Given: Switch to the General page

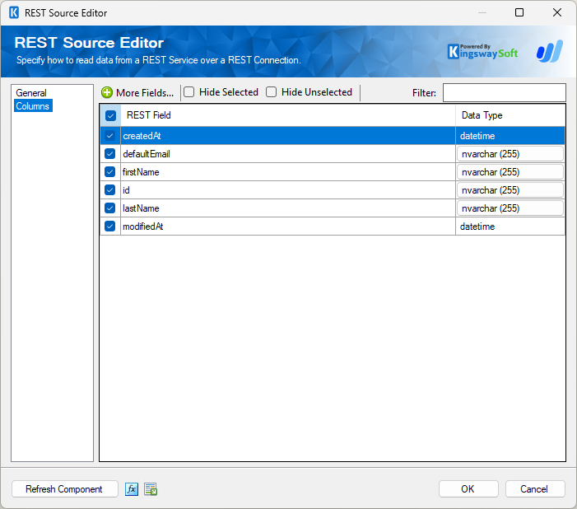Looking at the screenshot, I should point(31,93).
